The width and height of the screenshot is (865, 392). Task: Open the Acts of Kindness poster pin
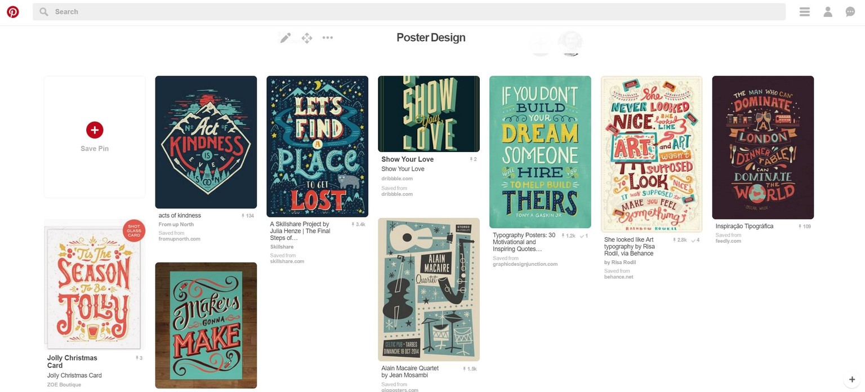tap(206, 142)
